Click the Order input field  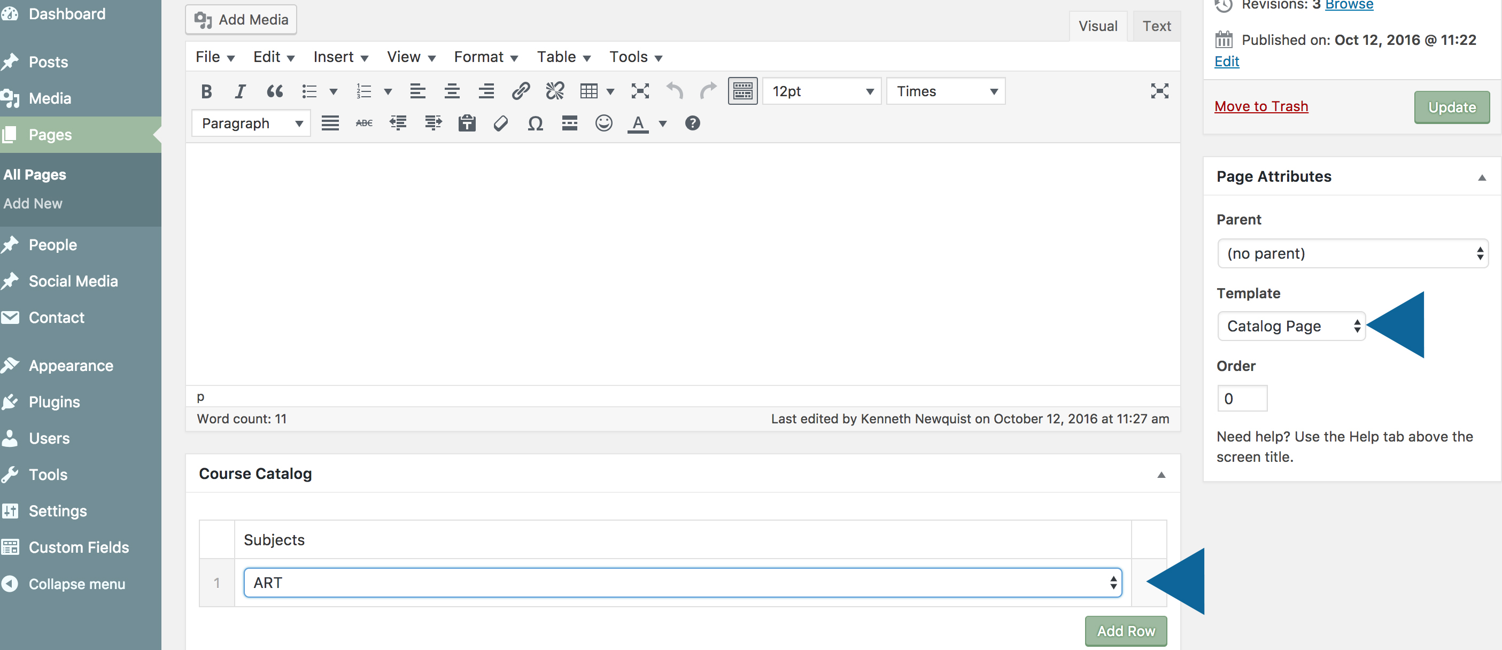[x=1242, y=399]
